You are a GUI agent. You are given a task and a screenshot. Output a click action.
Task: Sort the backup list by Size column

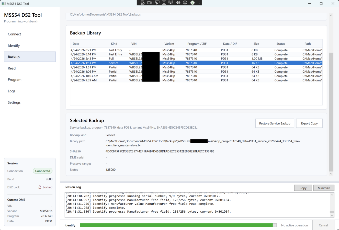[x=256, y=44]
